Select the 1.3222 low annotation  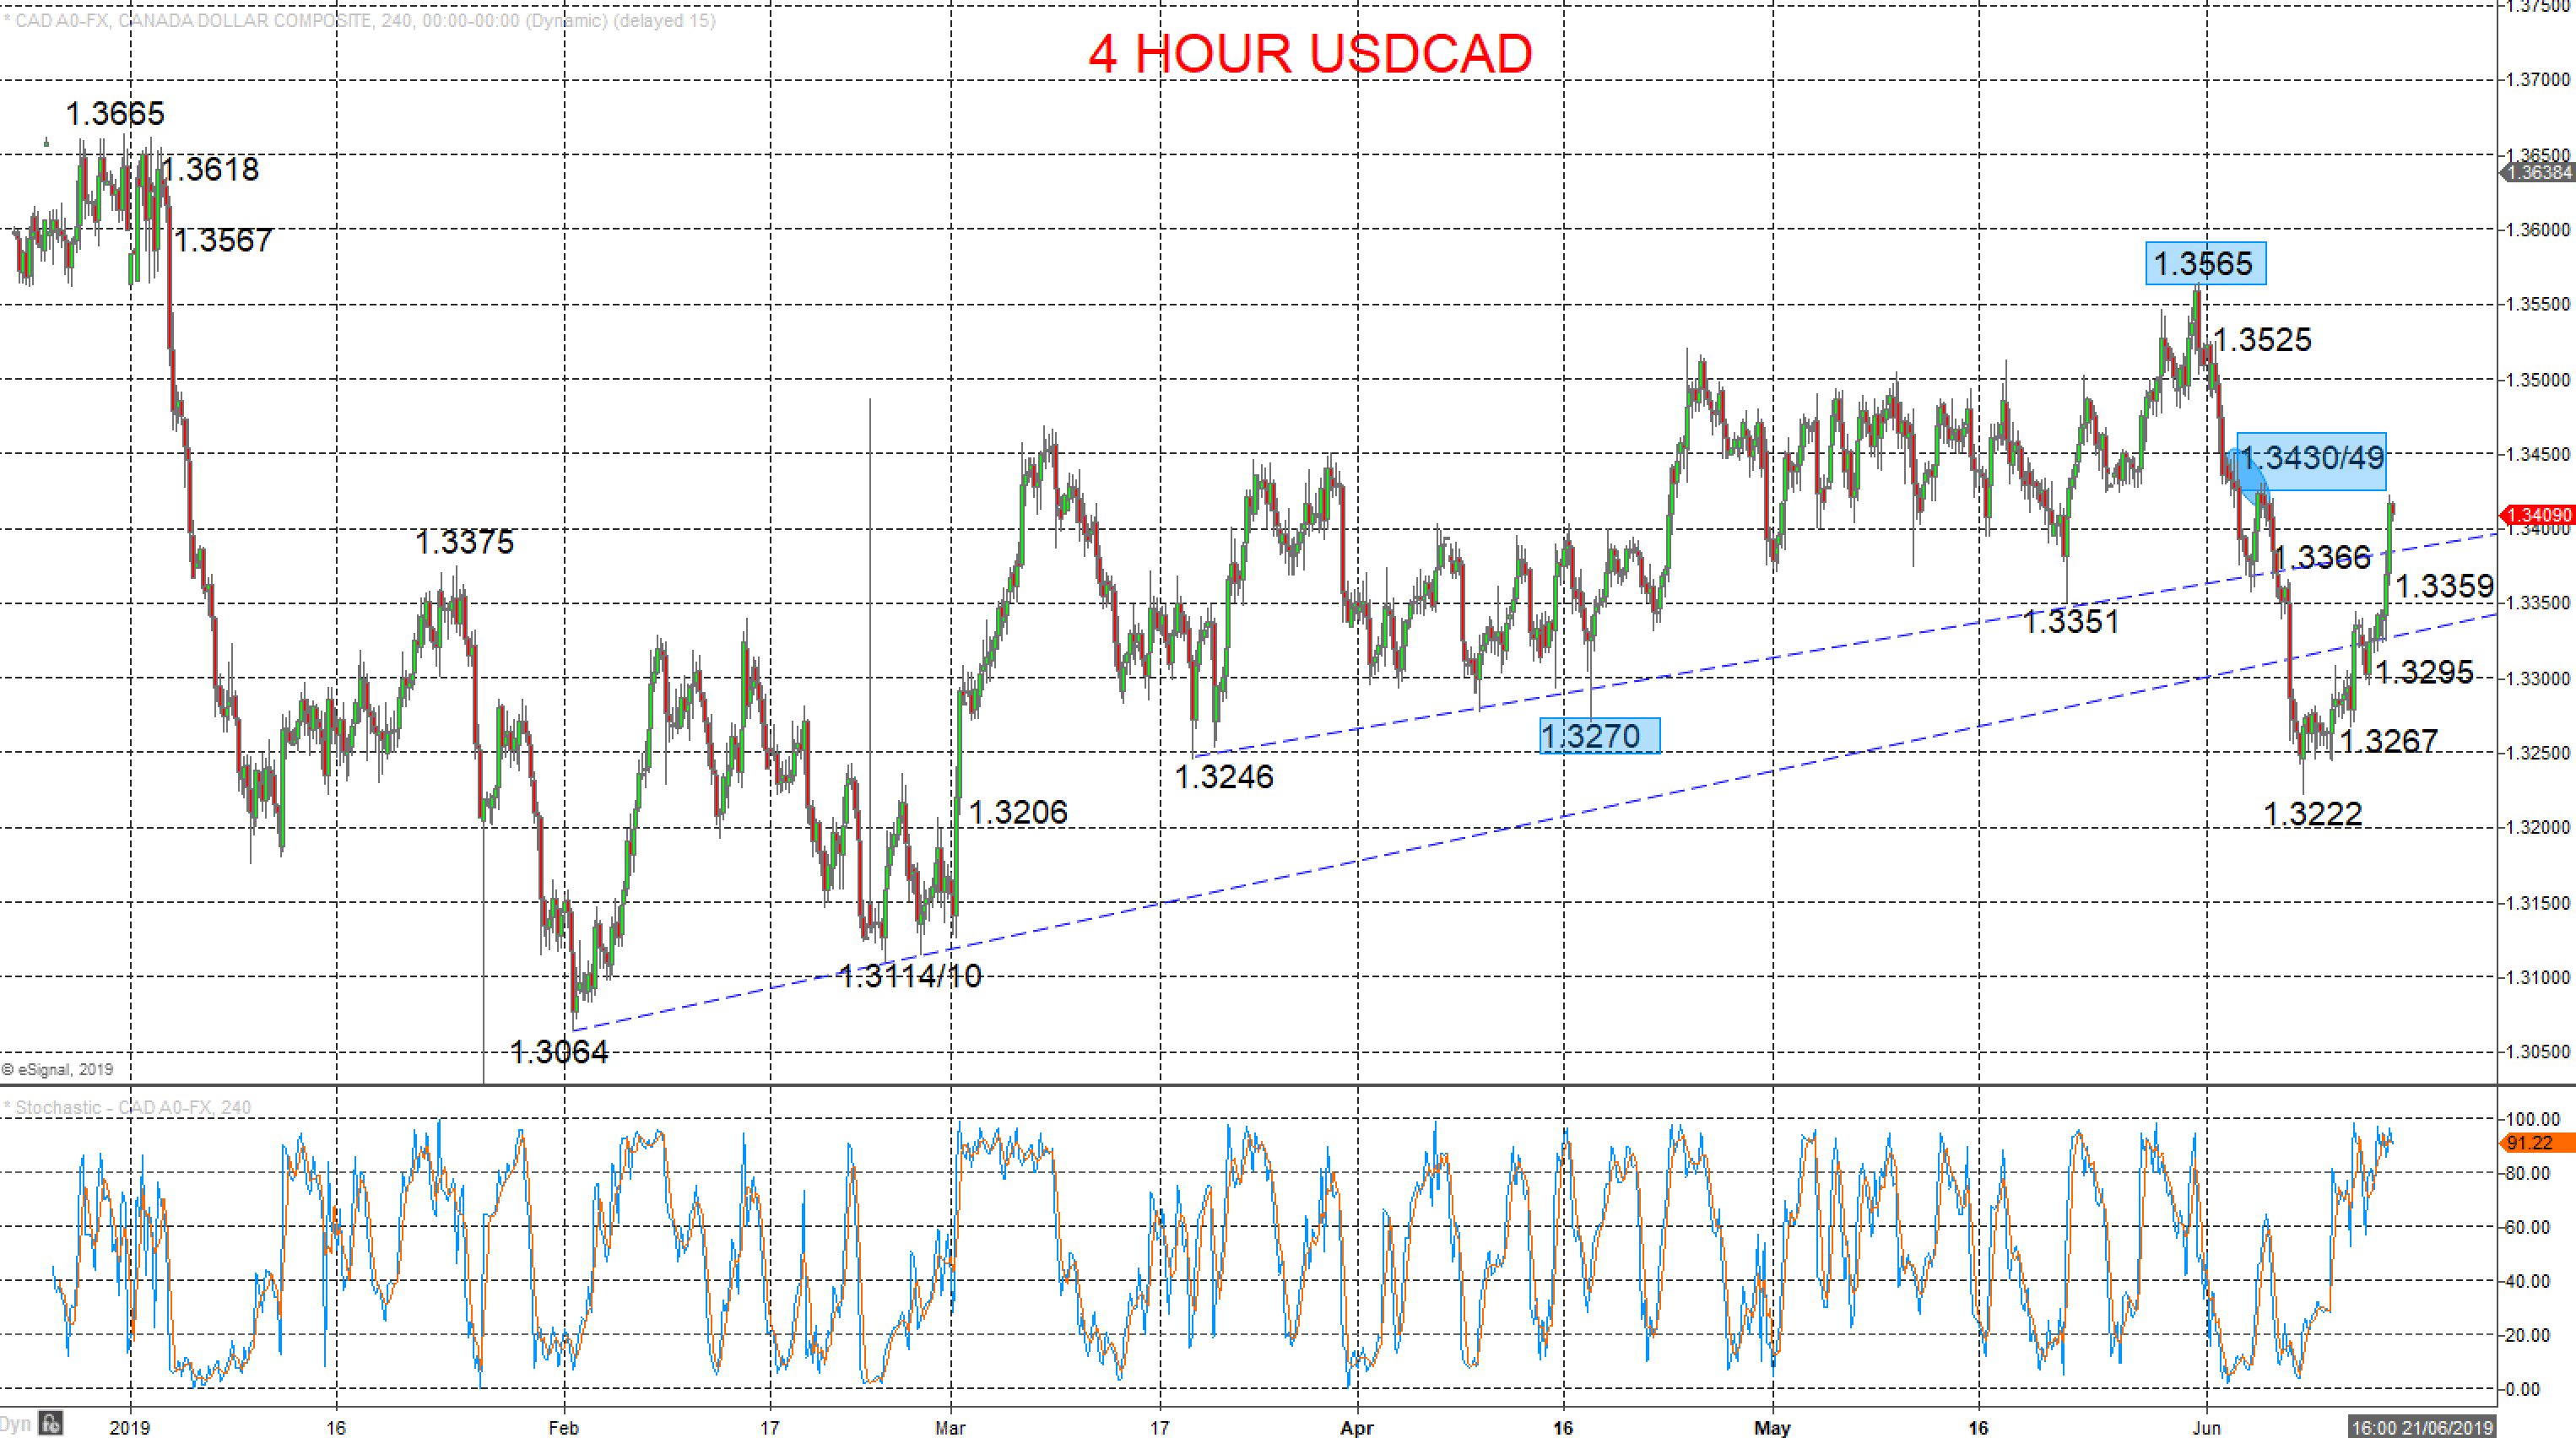click(2312, 814)
